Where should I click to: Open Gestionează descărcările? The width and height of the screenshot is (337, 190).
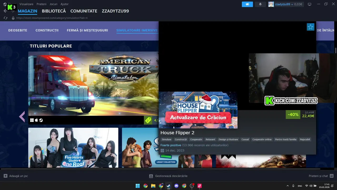171,176
